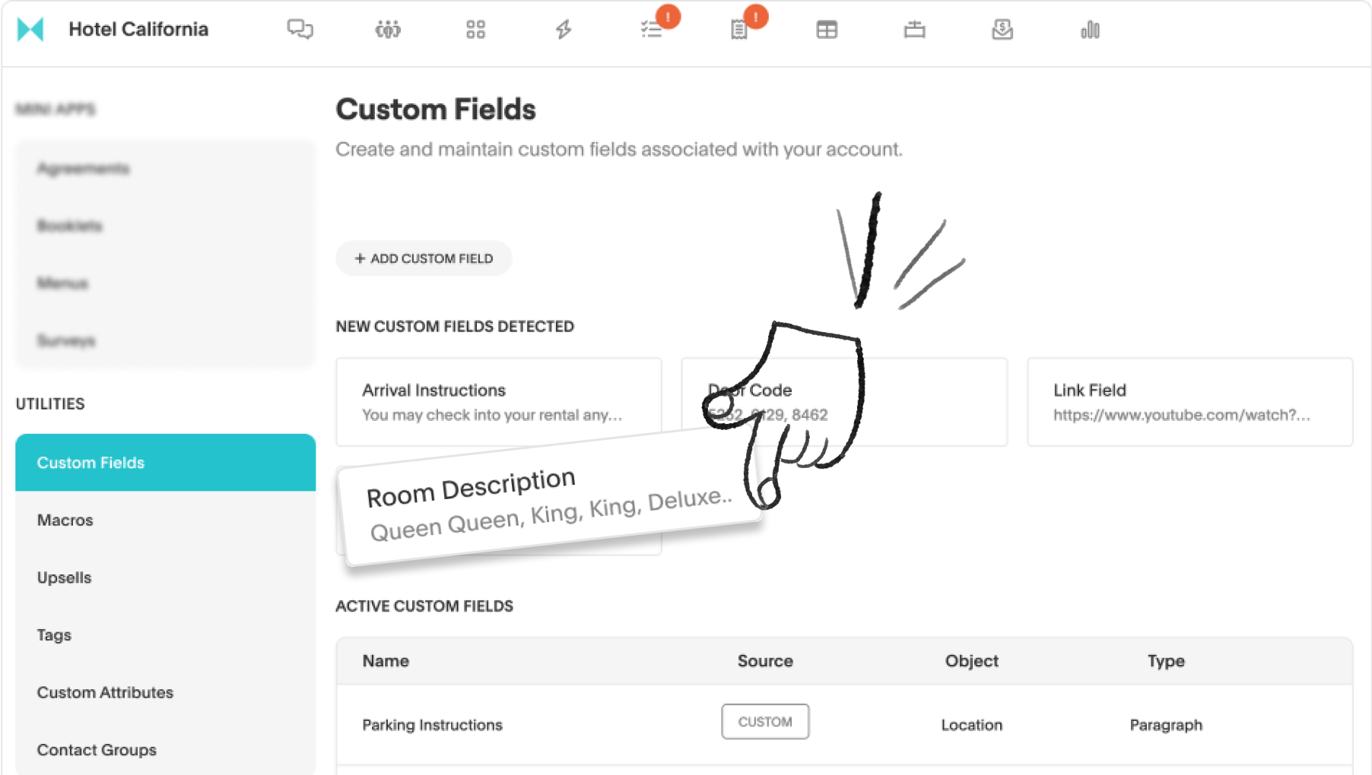1372x775 pixels.
Task: Open the table layout icon
Action: coord(827,30)
